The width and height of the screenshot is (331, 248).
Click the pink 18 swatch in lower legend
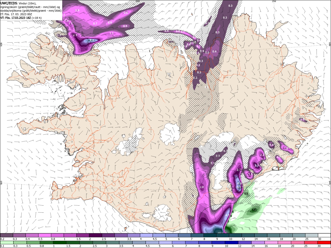[284, 243]
